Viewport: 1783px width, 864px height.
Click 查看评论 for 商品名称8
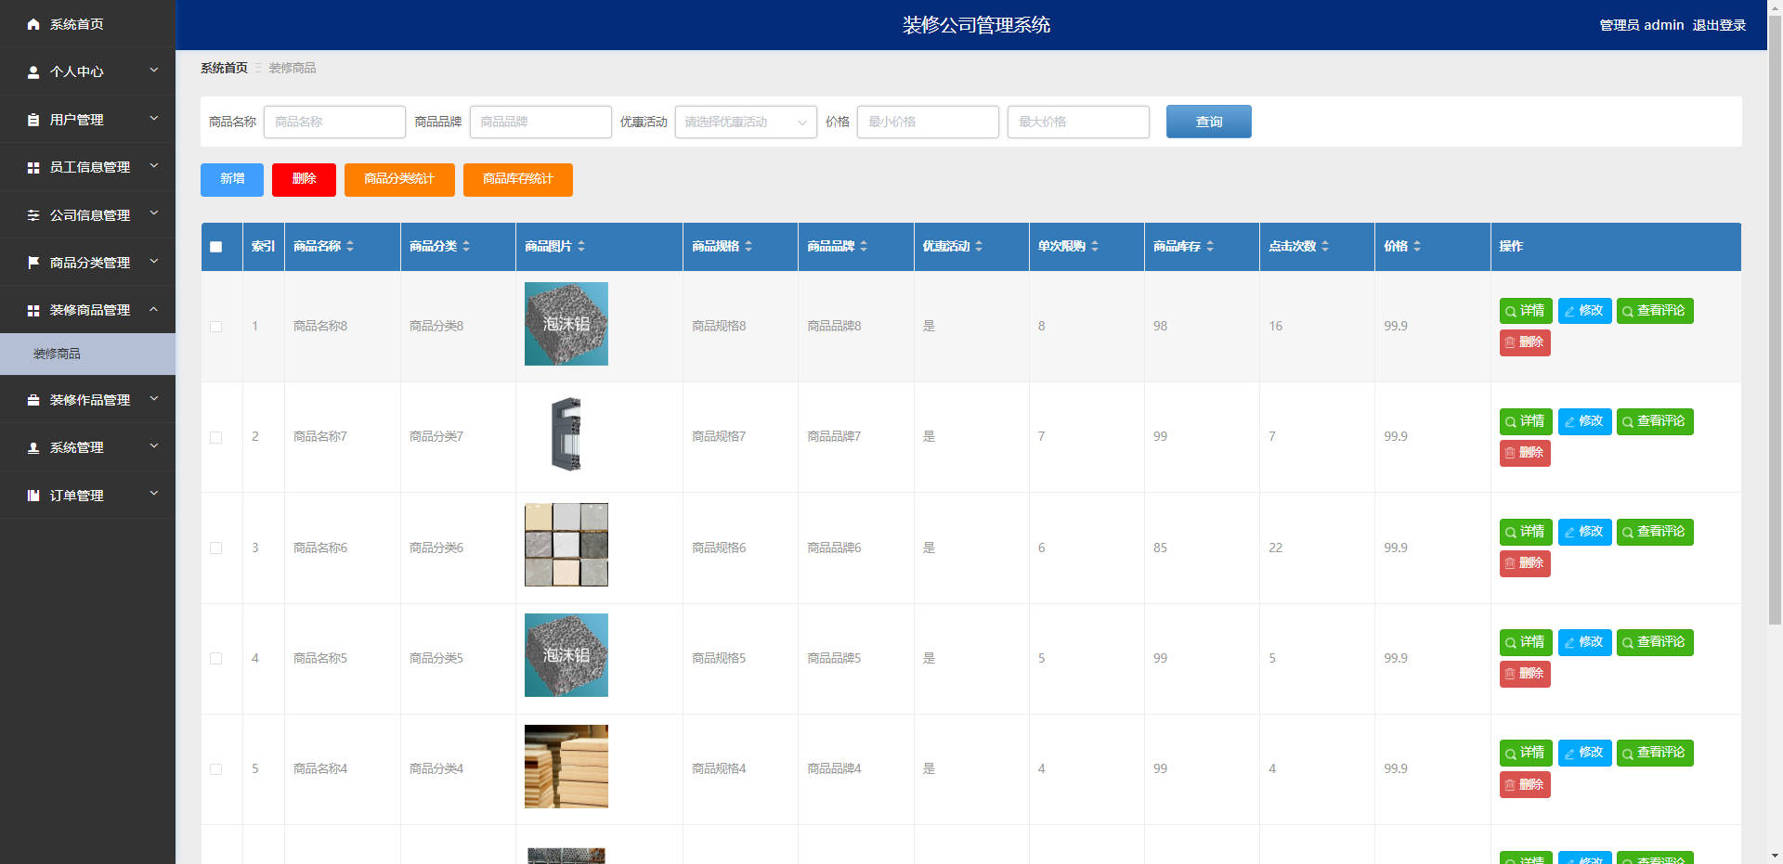point(1655,311)
